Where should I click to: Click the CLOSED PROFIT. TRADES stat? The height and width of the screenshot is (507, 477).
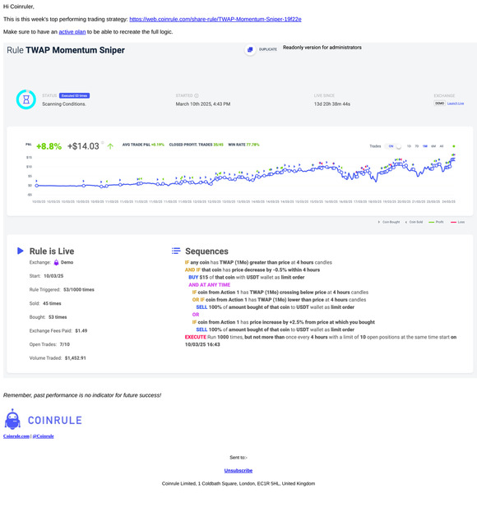196,145
